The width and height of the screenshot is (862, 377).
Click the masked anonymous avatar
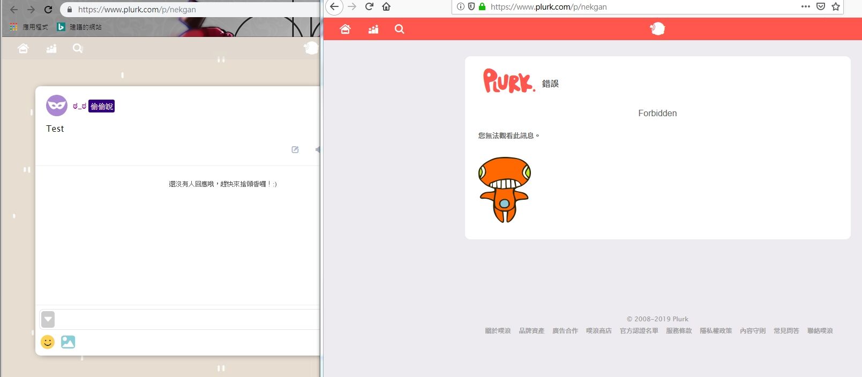pos(57,105)
